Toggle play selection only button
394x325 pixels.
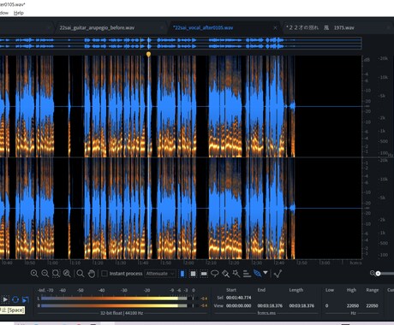tap(26, 299)
